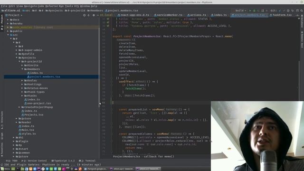Open the Structure side tool button

click(2, 120)
